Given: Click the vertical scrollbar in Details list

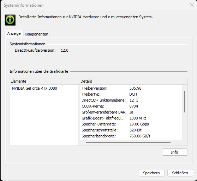Looking at the screenshot, I should tap(185, 102).
